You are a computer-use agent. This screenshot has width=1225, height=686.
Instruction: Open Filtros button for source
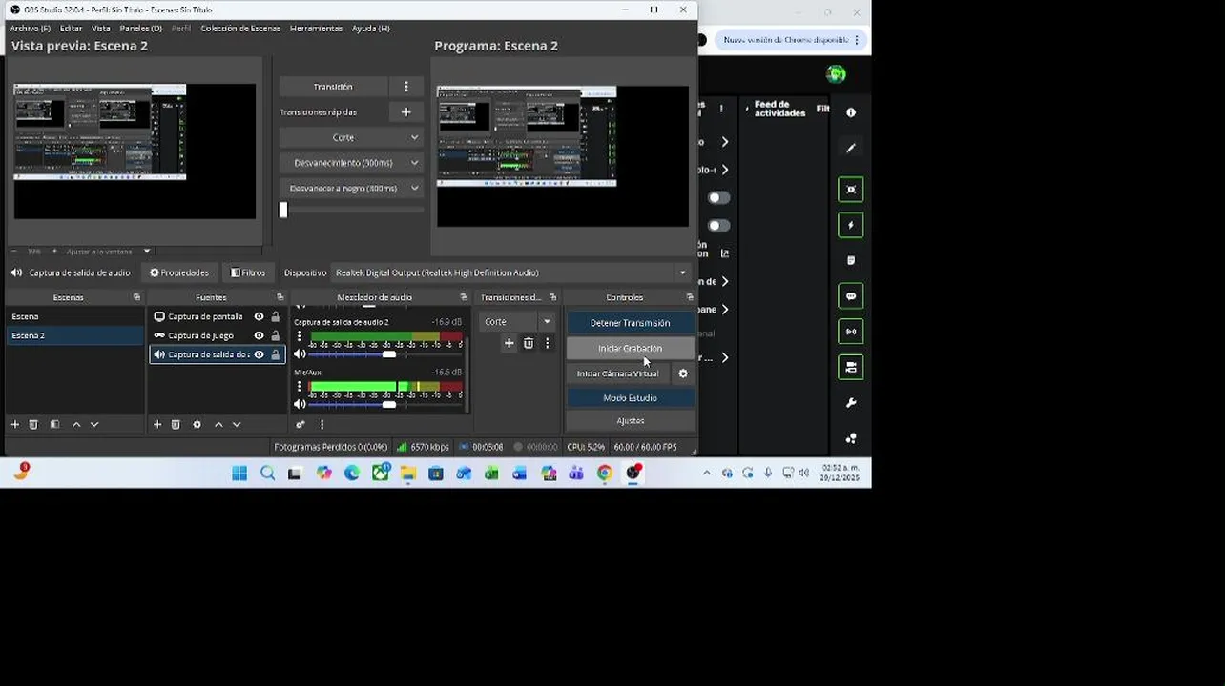[x=248, y=272]
